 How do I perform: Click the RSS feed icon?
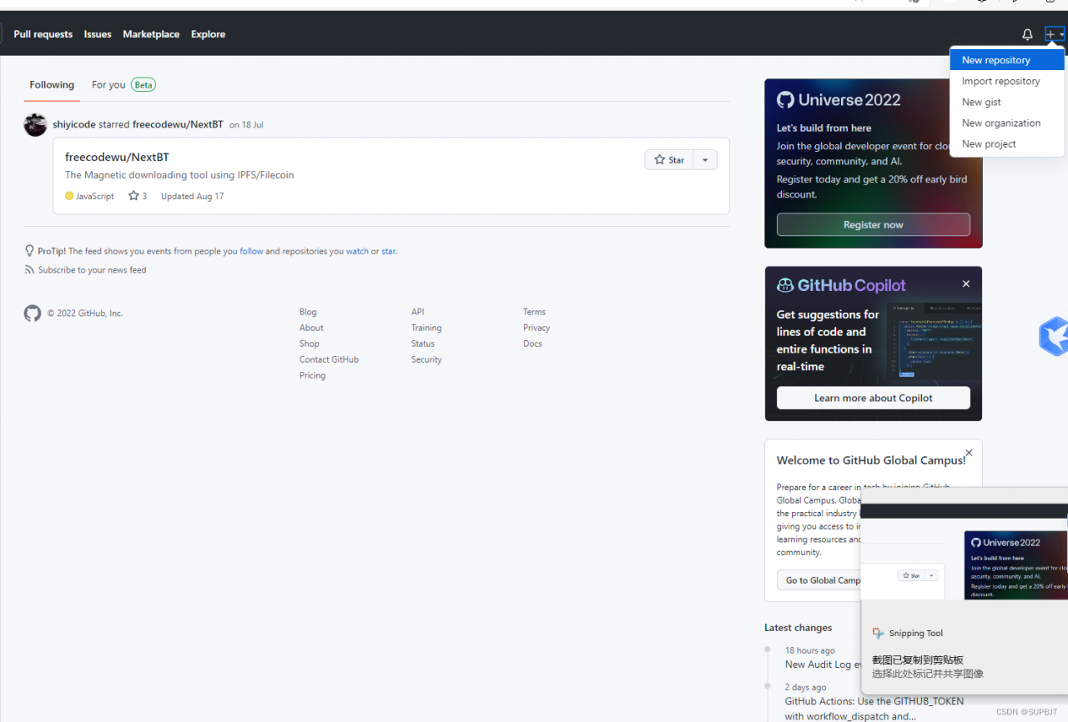tap(29, 270)
